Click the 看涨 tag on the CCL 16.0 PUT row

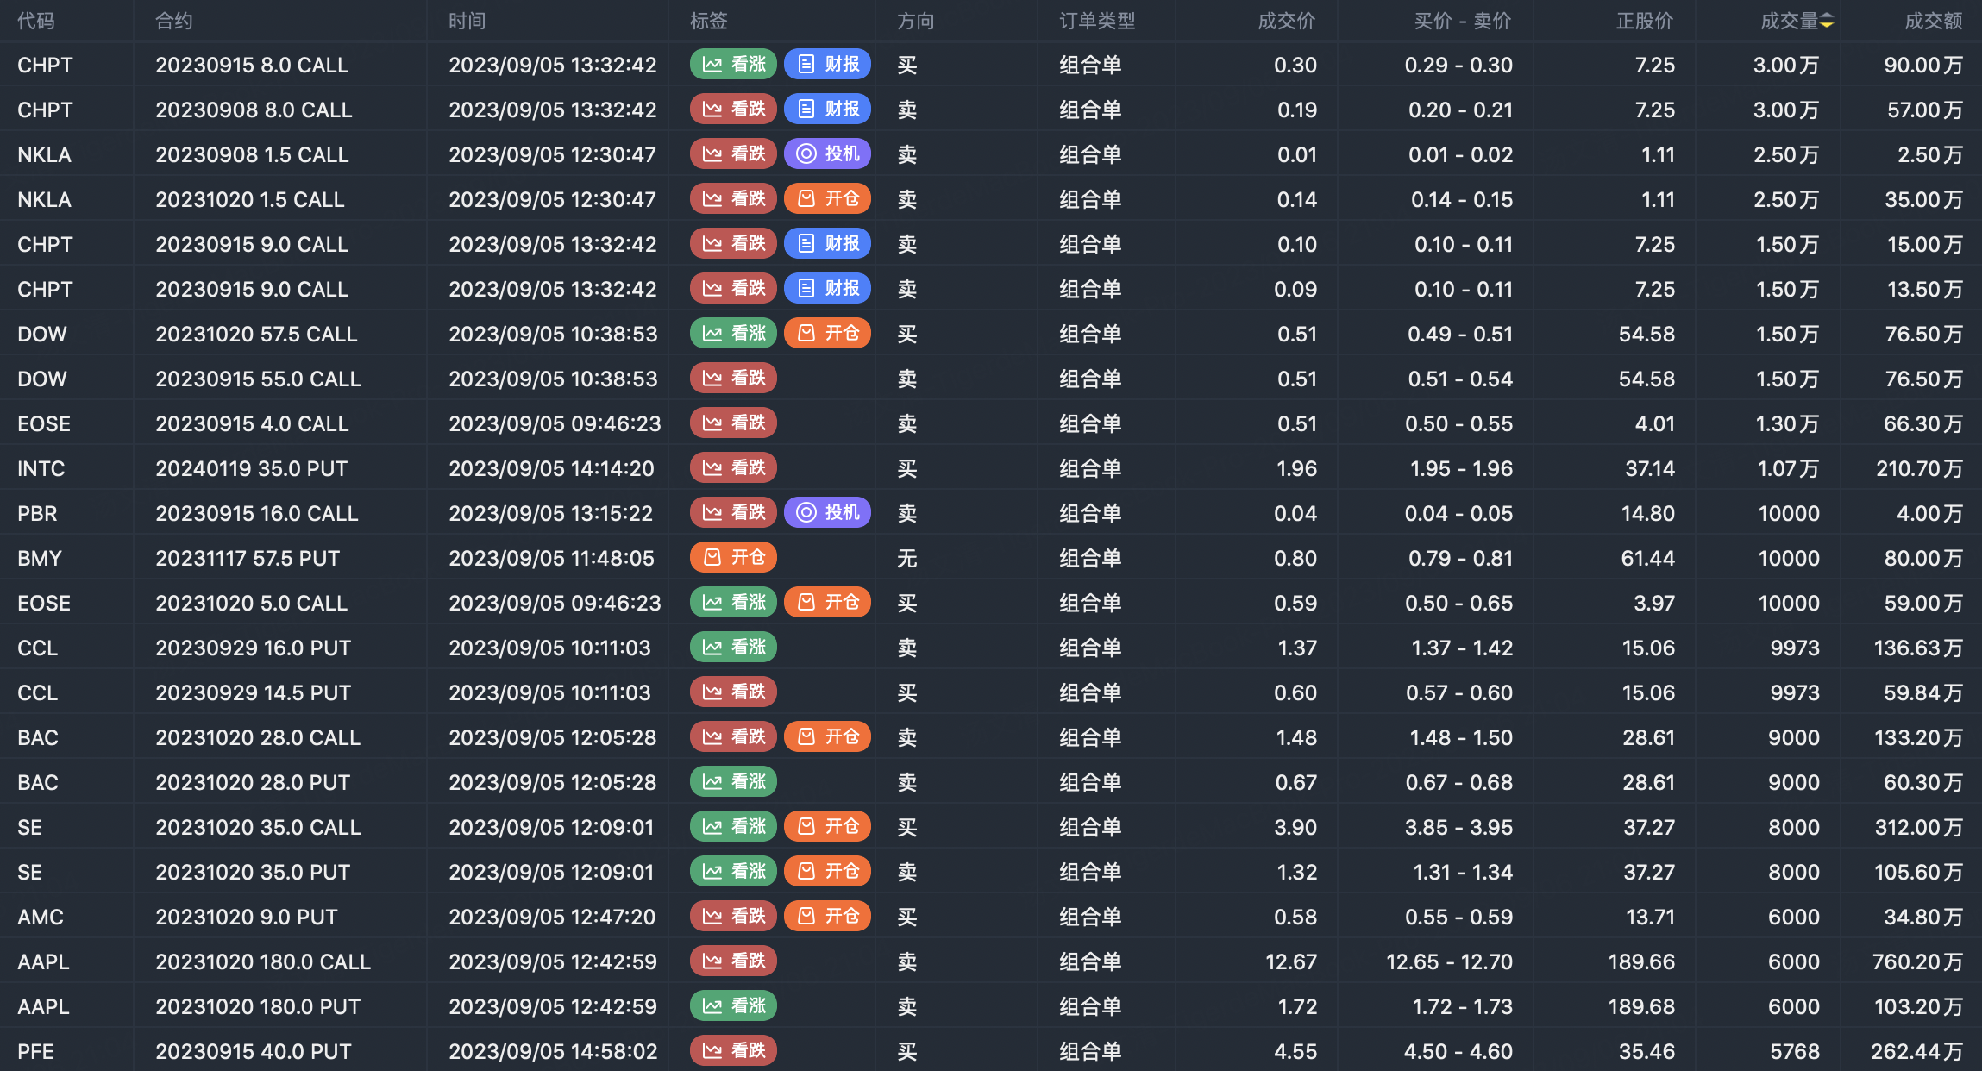(x=733, y=648)
